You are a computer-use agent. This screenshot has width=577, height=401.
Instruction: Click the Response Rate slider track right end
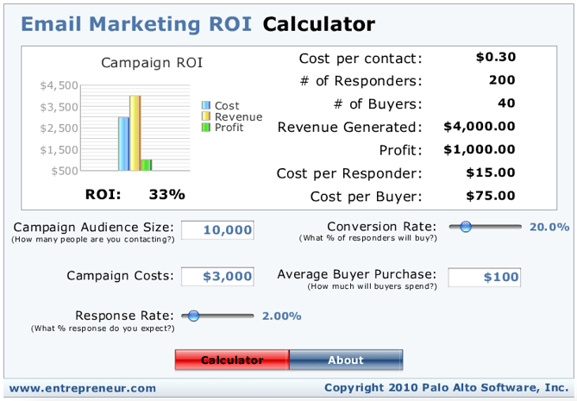pyautogui.click(x=251, y=316)
